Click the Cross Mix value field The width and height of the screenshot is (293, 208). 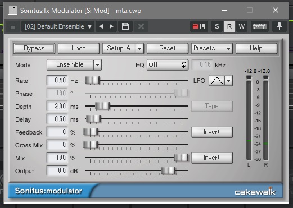tap(57, 145)
